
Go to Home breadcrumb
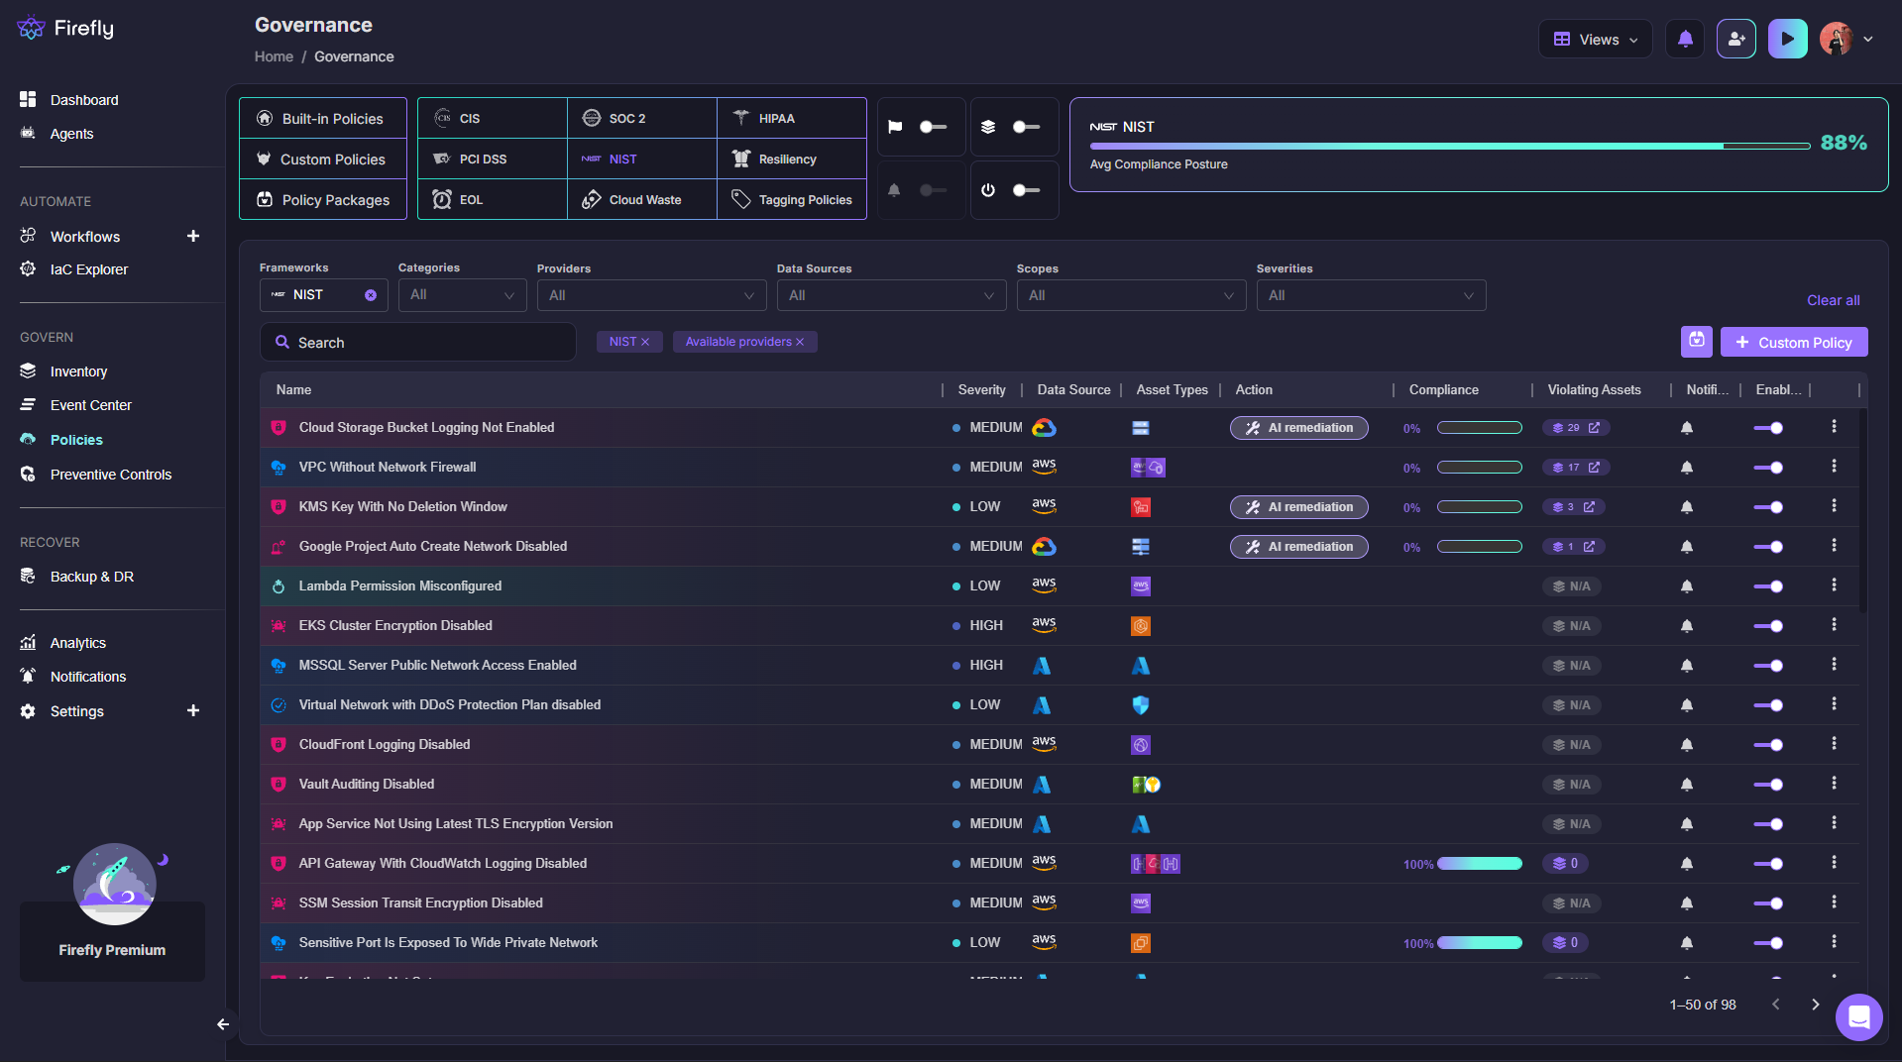pos(274,56)
